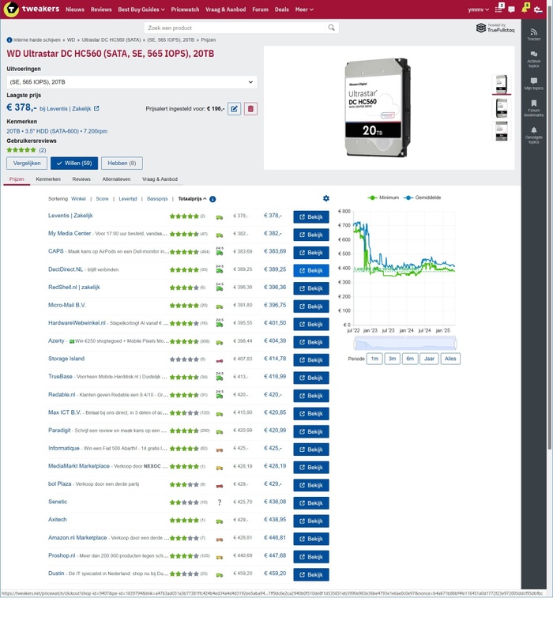Click Bekijk button for My Media Center
Image resolution: width=553 pixels, height=632 pixels.
pyautogui.click(x=311, y=235)
